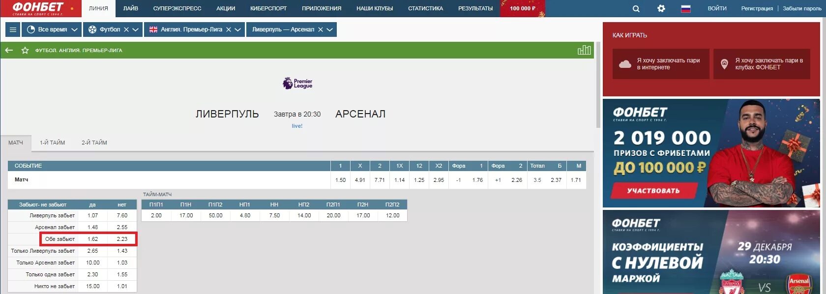The width and height of the screenshot is (826, 294).
Task: Switch language using the Russian flag icon
Action: 686,8
